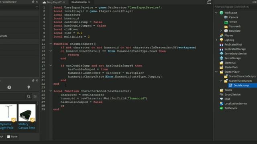The image size is (257, 144).
Task: Click the StarterPlayerScripts folder icon
Action: pos(226,81)
